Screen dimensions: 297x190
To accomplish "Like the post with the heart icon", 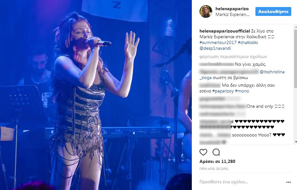I will click(203, 152).
